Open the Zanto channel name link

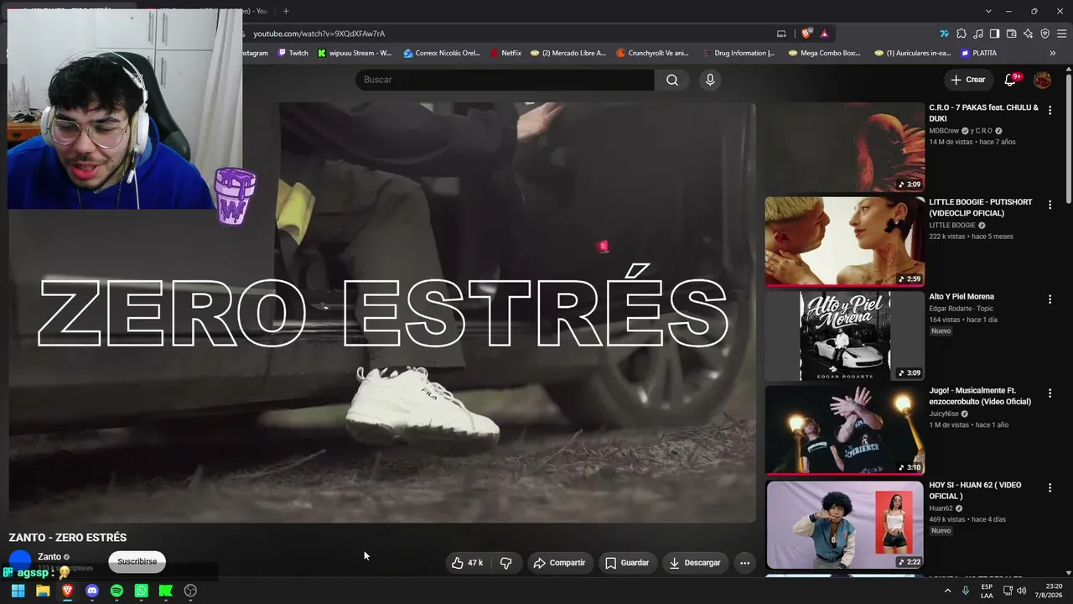point(49,557)
